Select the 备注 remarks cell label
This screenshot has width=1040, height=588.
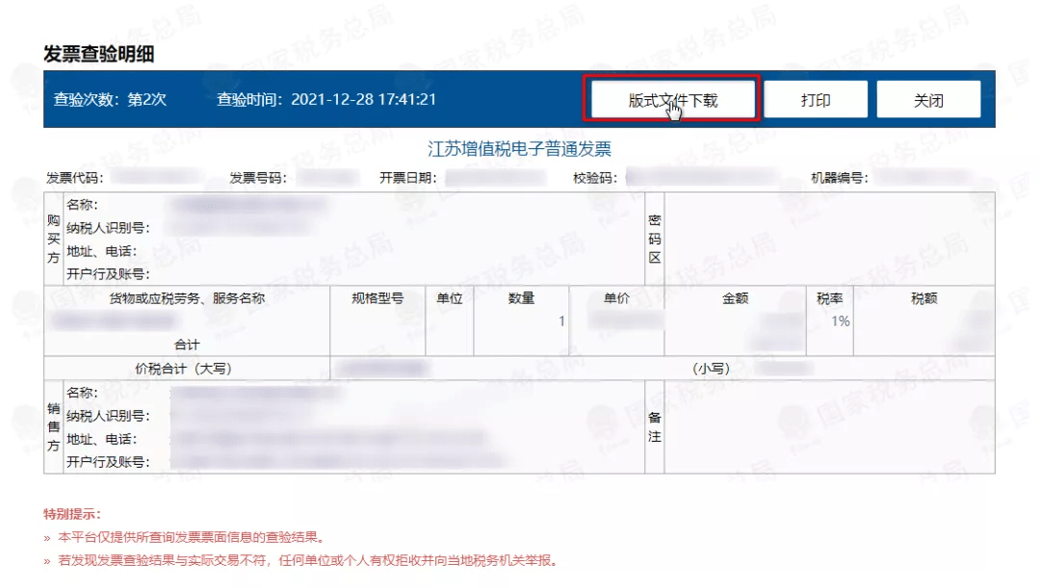pyautogui.click(x=655, y=426)
